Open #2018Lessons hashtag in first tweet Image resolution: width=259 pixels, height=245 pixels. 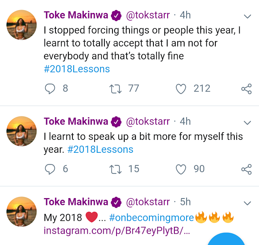[76, 69]
